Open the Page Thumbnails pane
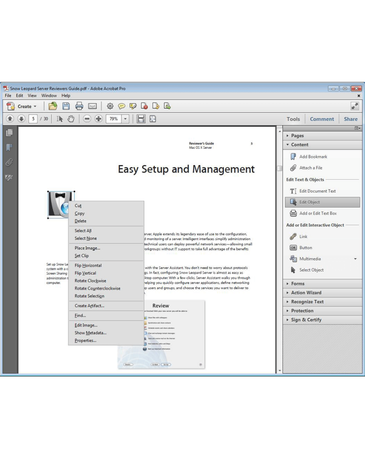This screenshot has height=458, width=365. [x=9, y=133]
